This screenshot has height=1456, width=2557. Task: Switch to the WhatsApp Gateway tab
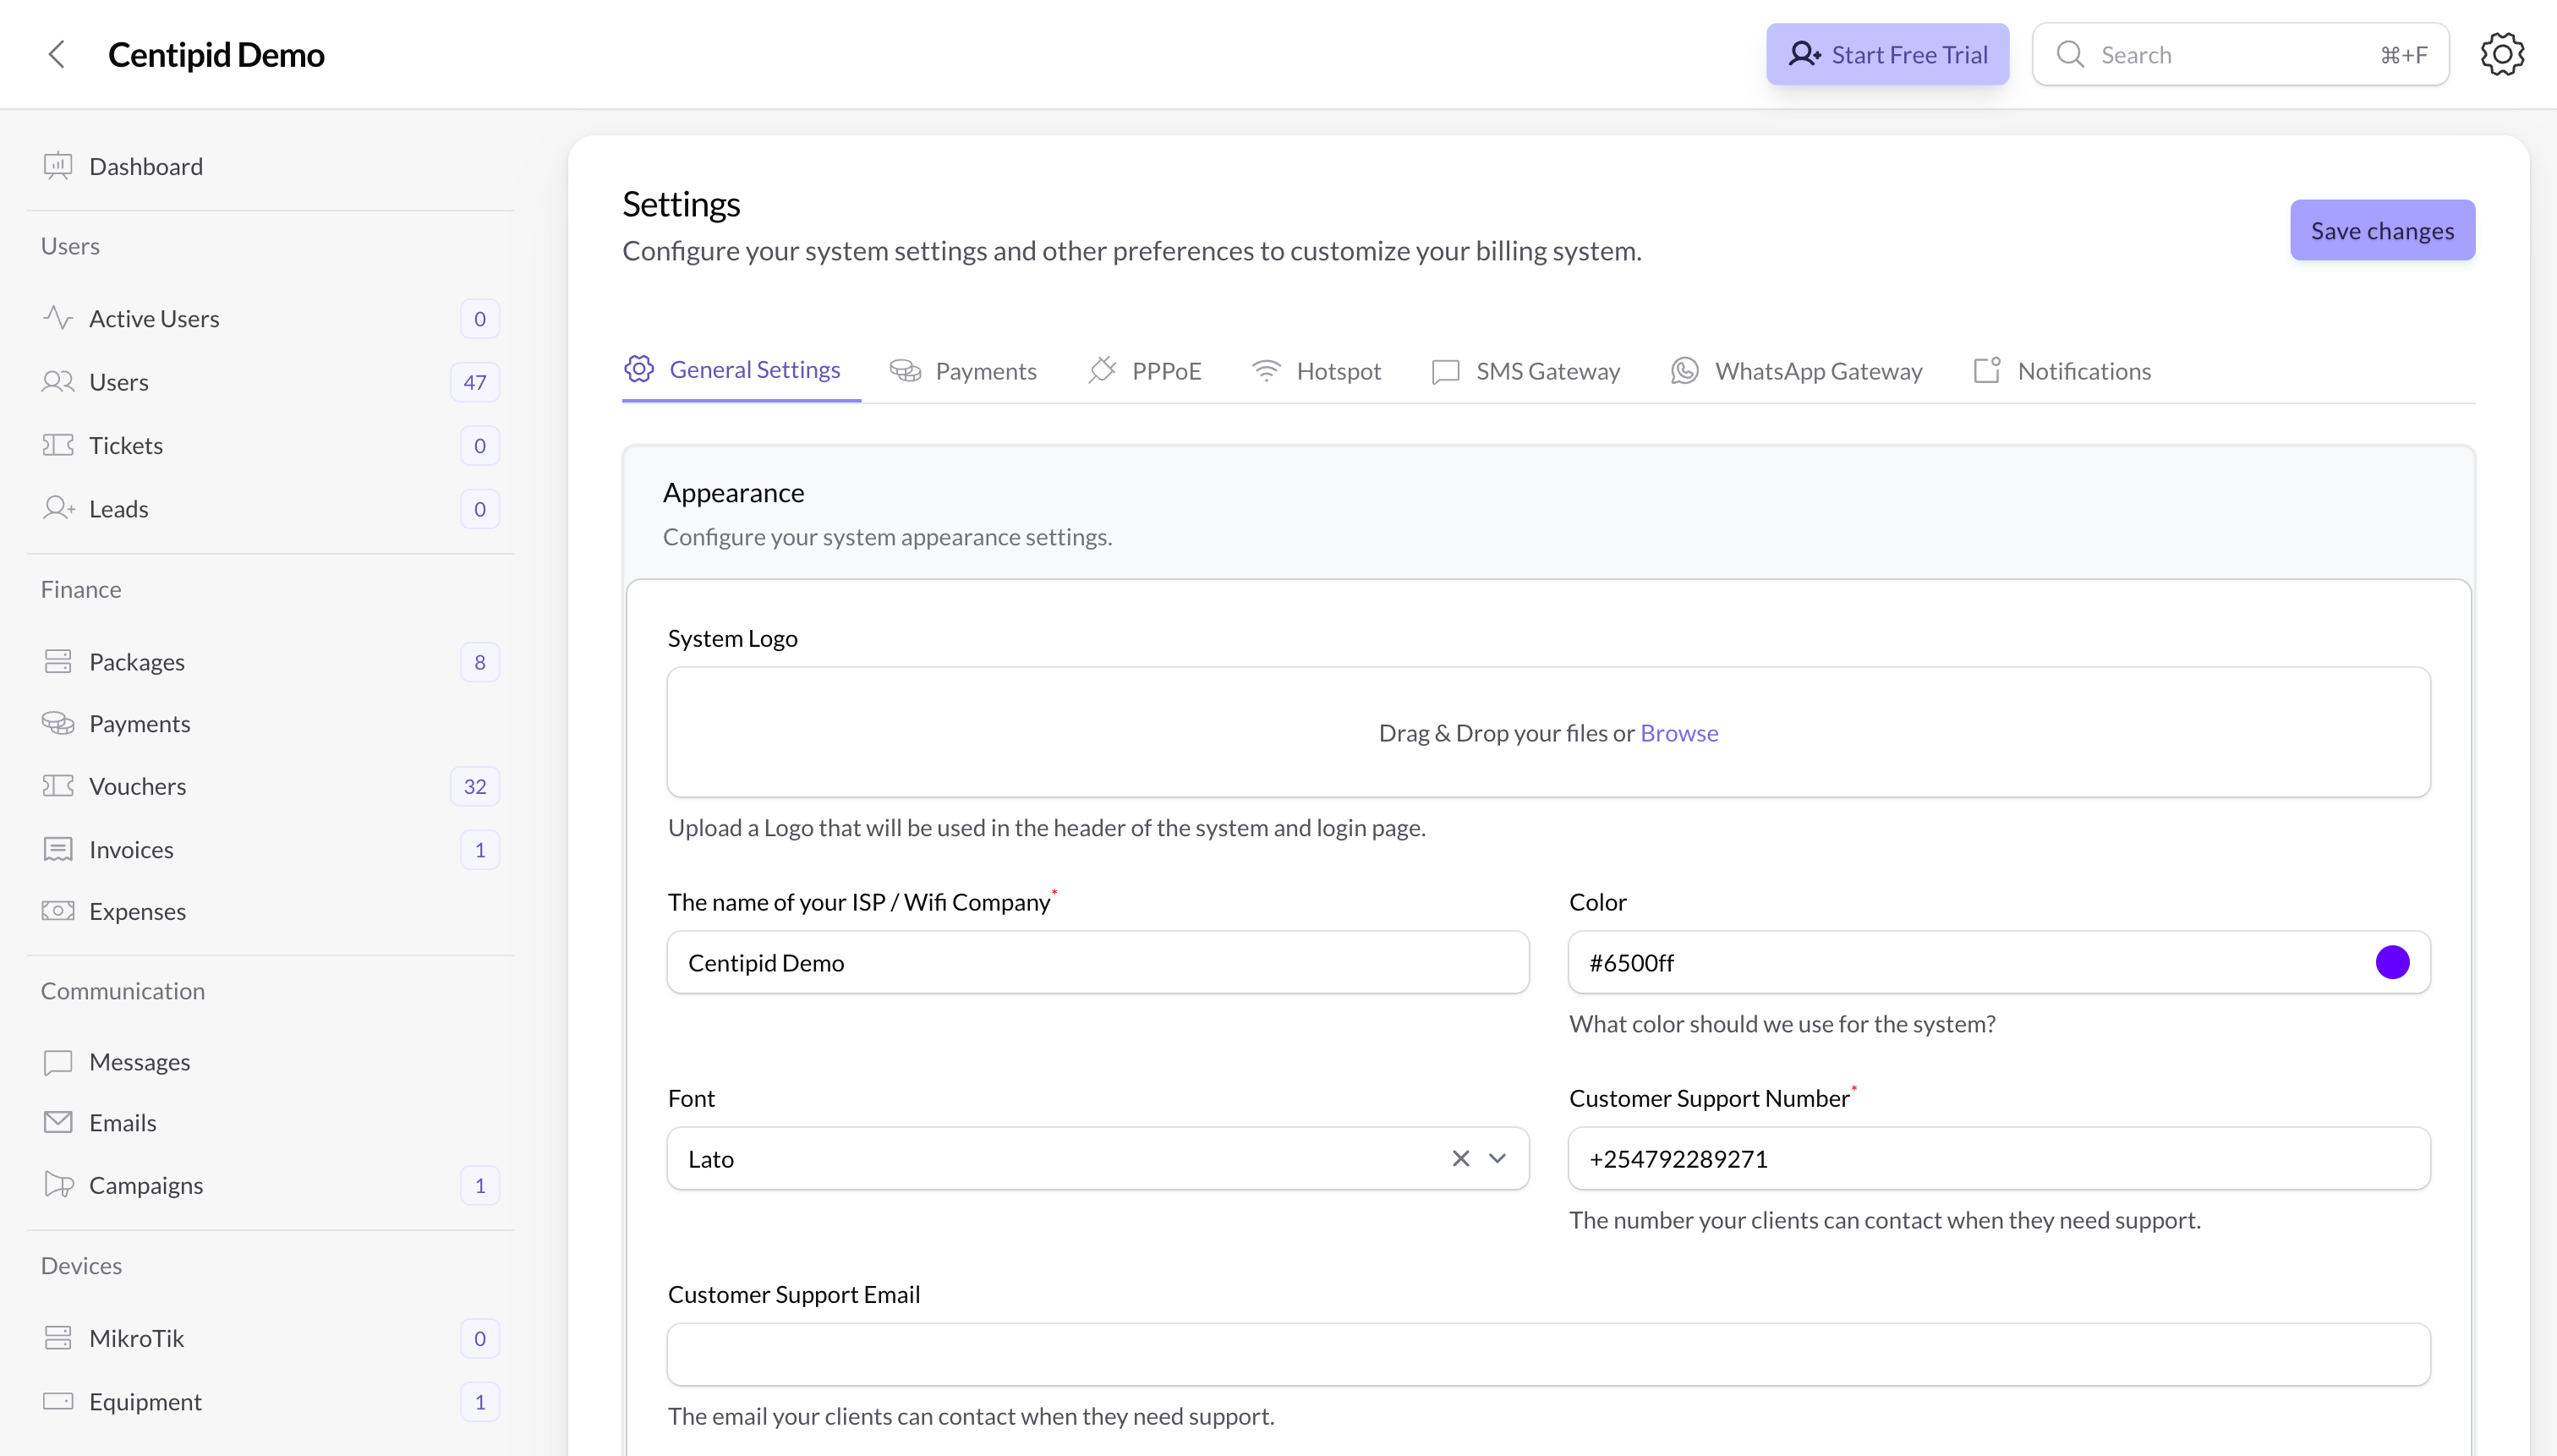coord(1818,370)
